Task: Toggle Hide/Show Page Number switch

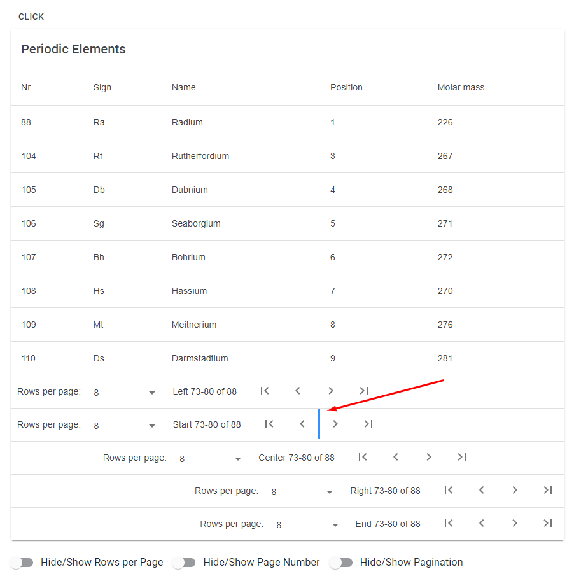Action: pyautogui.click(x=184, y=563)
